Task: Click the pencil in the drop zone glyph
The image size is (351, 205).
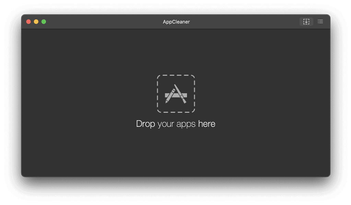Action: [170, 96]
